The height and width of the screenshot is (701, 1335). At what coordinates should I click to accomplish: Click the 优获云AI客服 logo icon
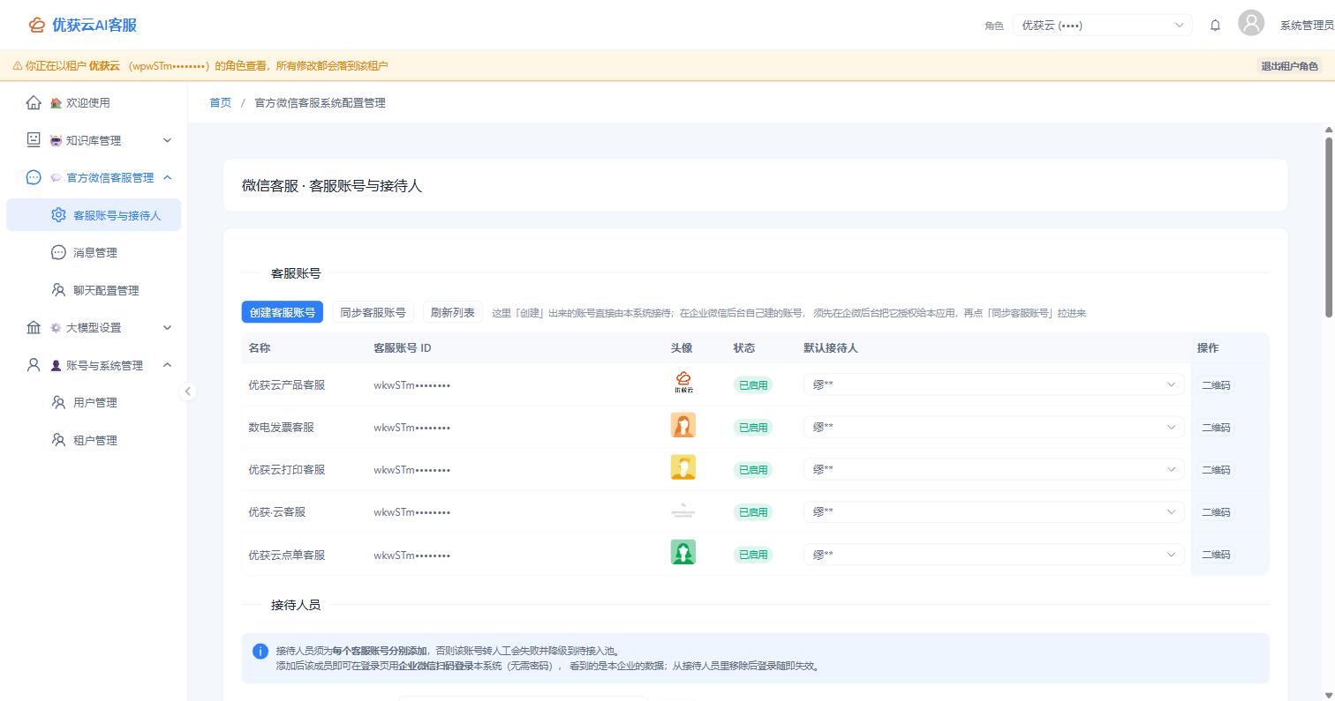pyautogui.click(x=36, y=25)
